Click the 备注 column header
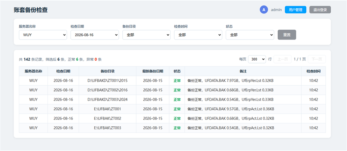Image resolution: width=347 pixels, height=151 pixels. [x=243, y=71]
